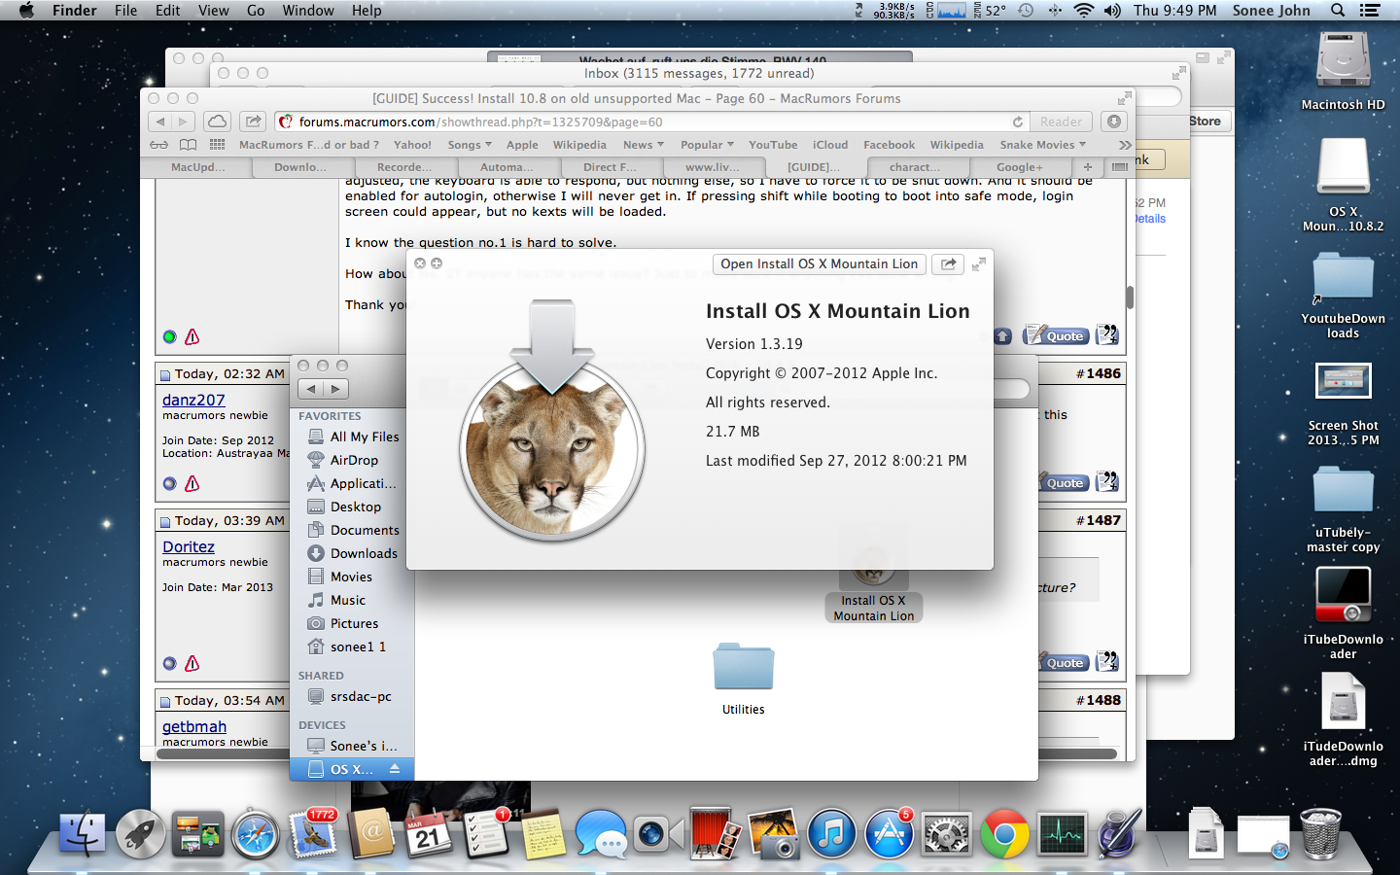Add new Safari tab plus button

coord(1088,167)
